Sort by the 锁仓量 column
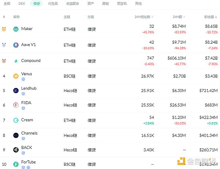The width and height of the screenshot is (220, 169). click(x=212, y=17)
